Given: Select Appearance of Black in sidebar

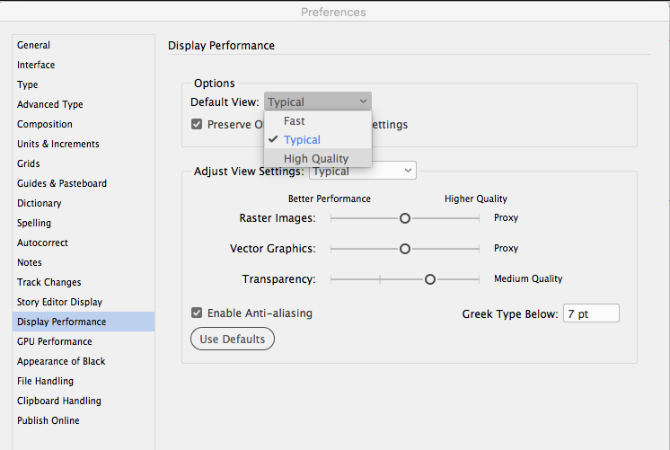Looking at the screenshot, I should point(60,361).
